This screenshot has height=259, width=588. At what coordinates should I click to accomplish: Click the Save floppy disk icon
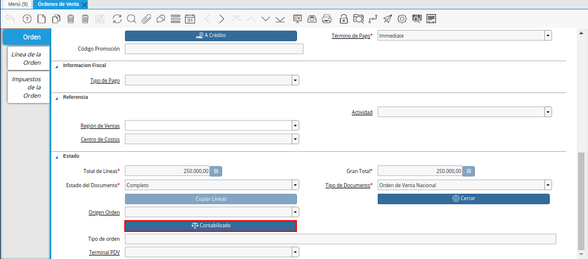point(100,19)
